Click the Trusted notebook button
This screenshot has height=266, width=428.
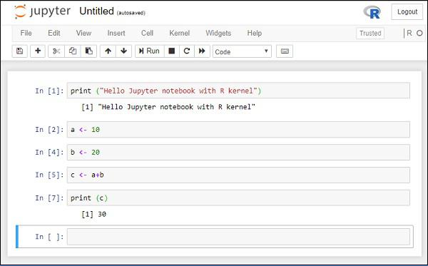370,34
